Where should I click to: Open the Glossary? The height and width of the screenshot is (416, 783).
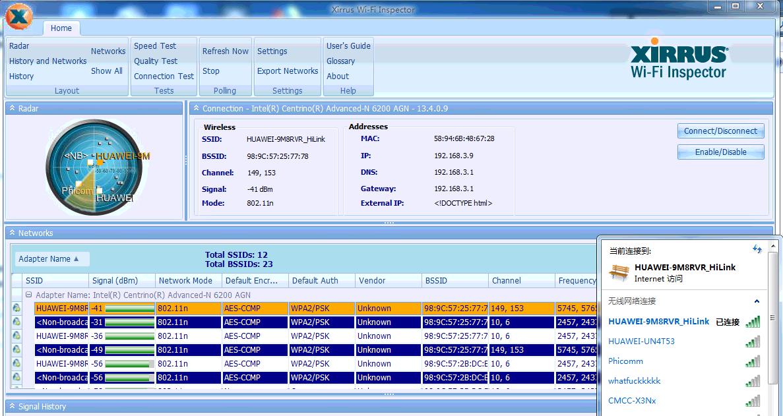coord(340,61)
